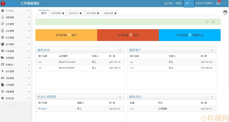
Task: Click the document icon next to 资讯管理
Action: pos(3,31)
